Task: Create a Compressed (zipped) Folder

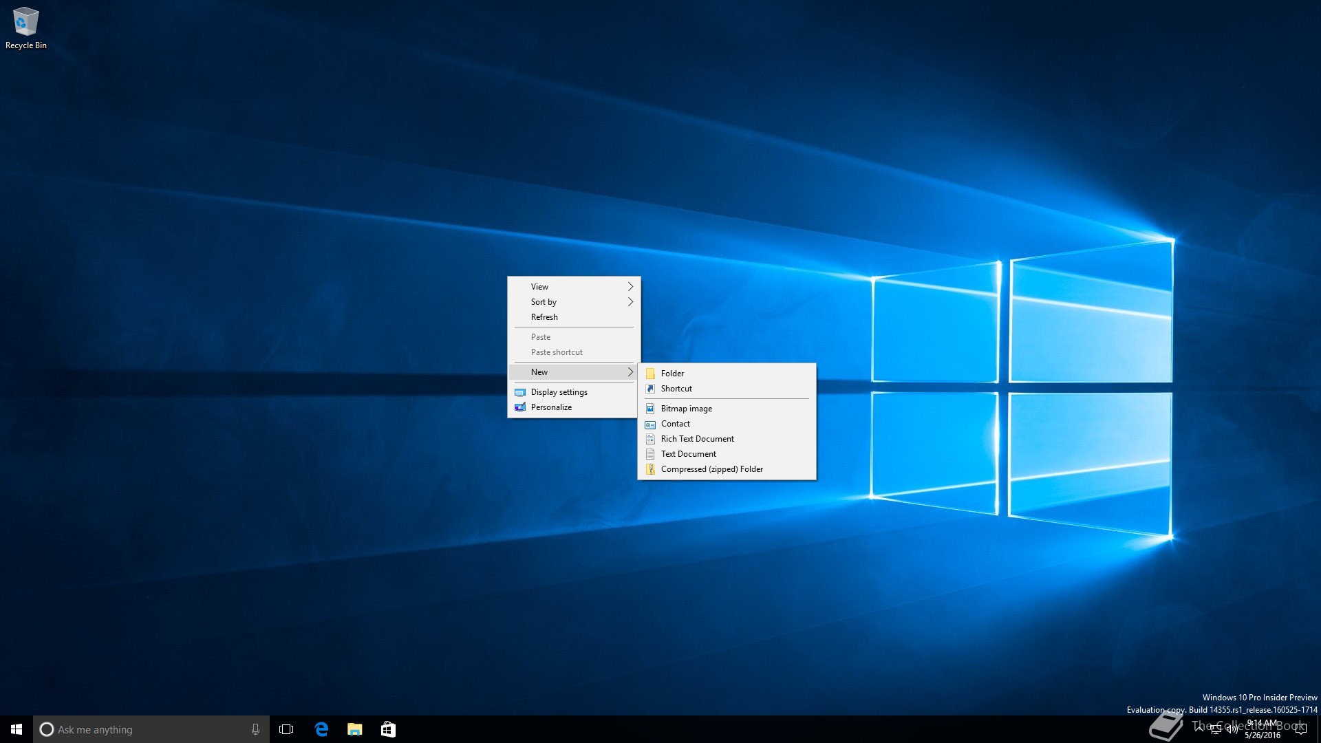Action: pos(711,469)
